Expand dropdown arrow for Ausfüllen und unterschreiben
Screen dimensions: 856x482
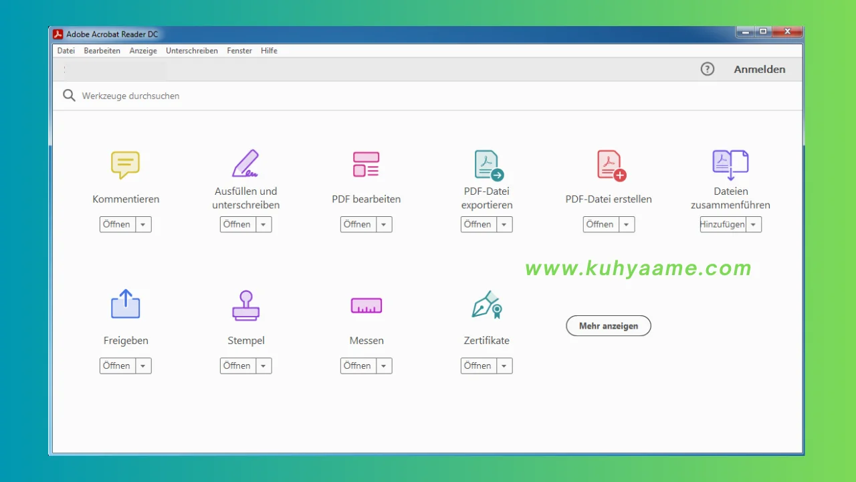point(263,224)
